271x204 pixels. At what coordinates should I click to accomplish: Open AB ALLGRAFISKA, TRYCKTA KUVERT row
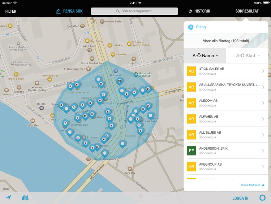pyautogui.click(x=226, y=87)
